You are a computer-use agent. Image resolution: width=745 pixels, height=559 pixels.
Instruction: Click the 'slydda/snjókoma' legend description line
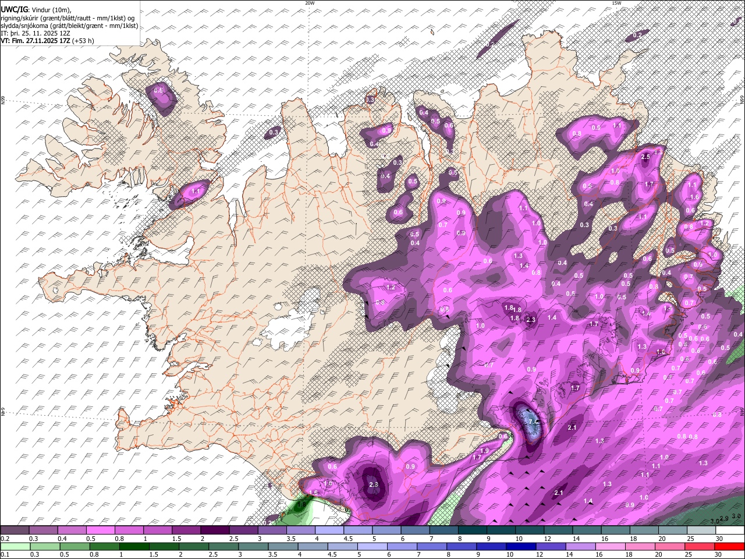69,26
